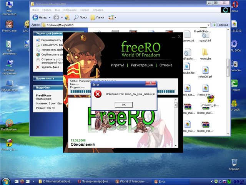This screenshot has height=185, width=246.
Task: Open Файл menu in Explorer
Action: (x=35, y=10)
